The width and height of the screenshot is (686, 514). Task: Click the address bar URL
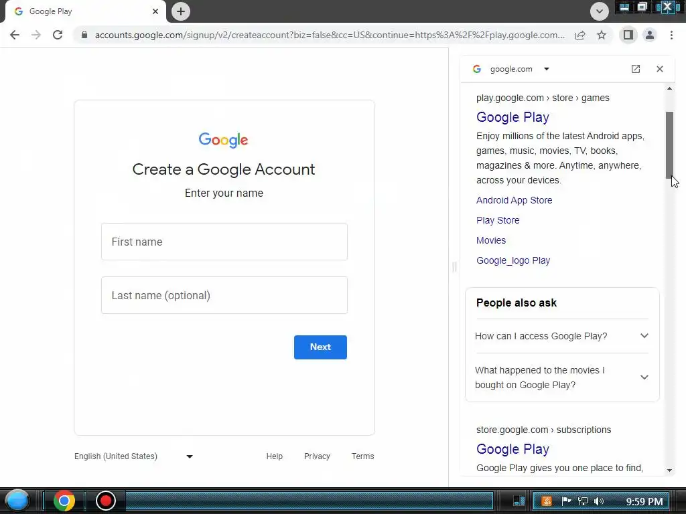click(x=330, y=35)
